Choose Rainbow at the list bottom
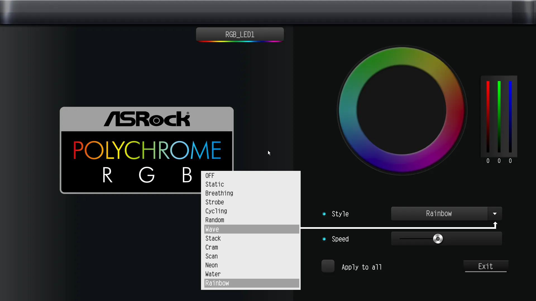This screenshot has width=536, height=301. click(252, 283)
